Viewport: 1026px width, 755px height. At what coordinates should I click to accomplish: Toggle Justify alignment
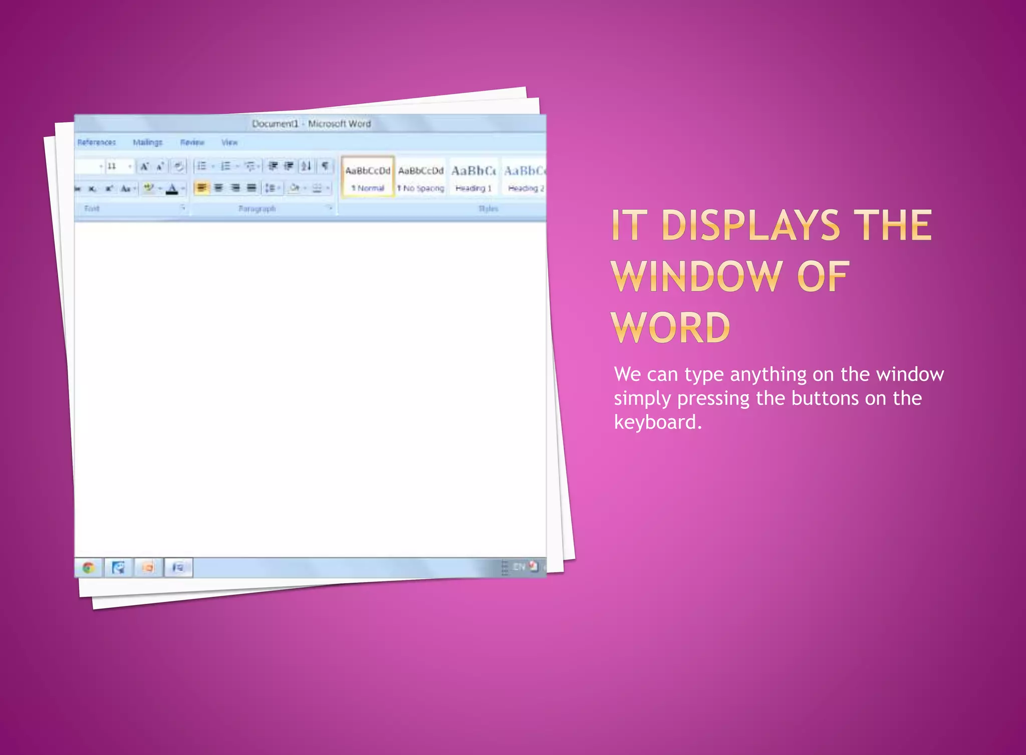click(251, 188)
